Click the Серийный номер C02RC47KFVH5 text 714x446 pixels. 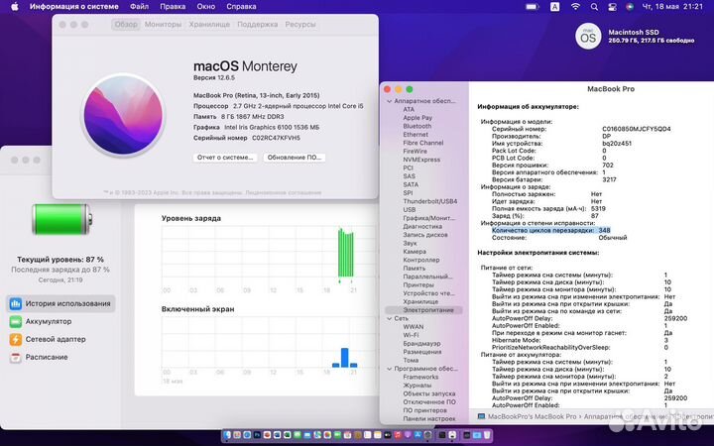click(x=247, y=138)
